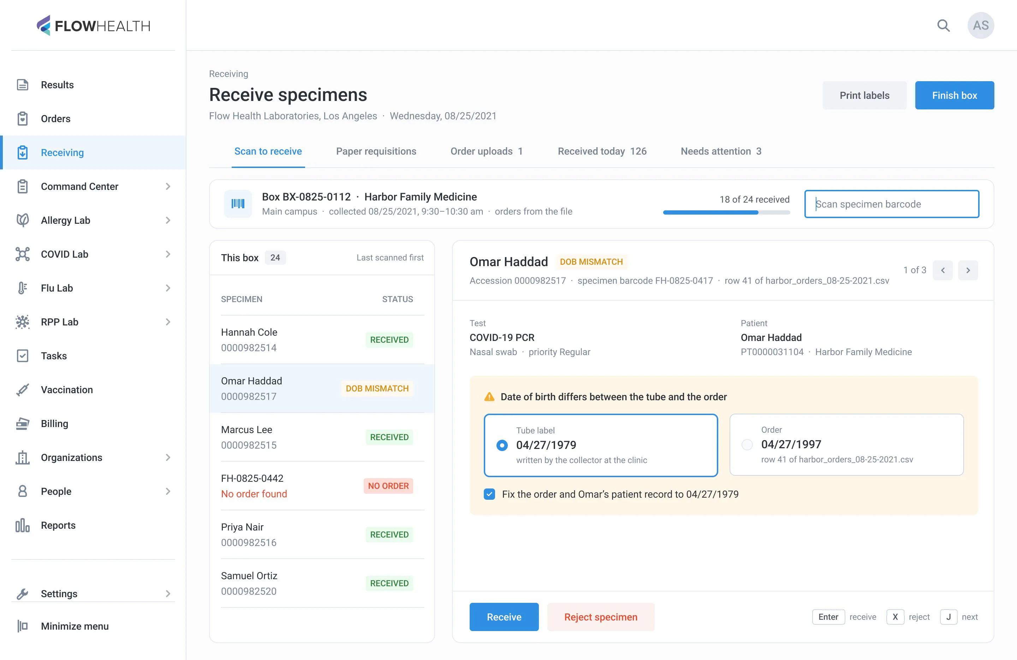Viewport: 1017px width, 660px height.
Task: Go to previous attention item arrow
Action: point(942,270)
